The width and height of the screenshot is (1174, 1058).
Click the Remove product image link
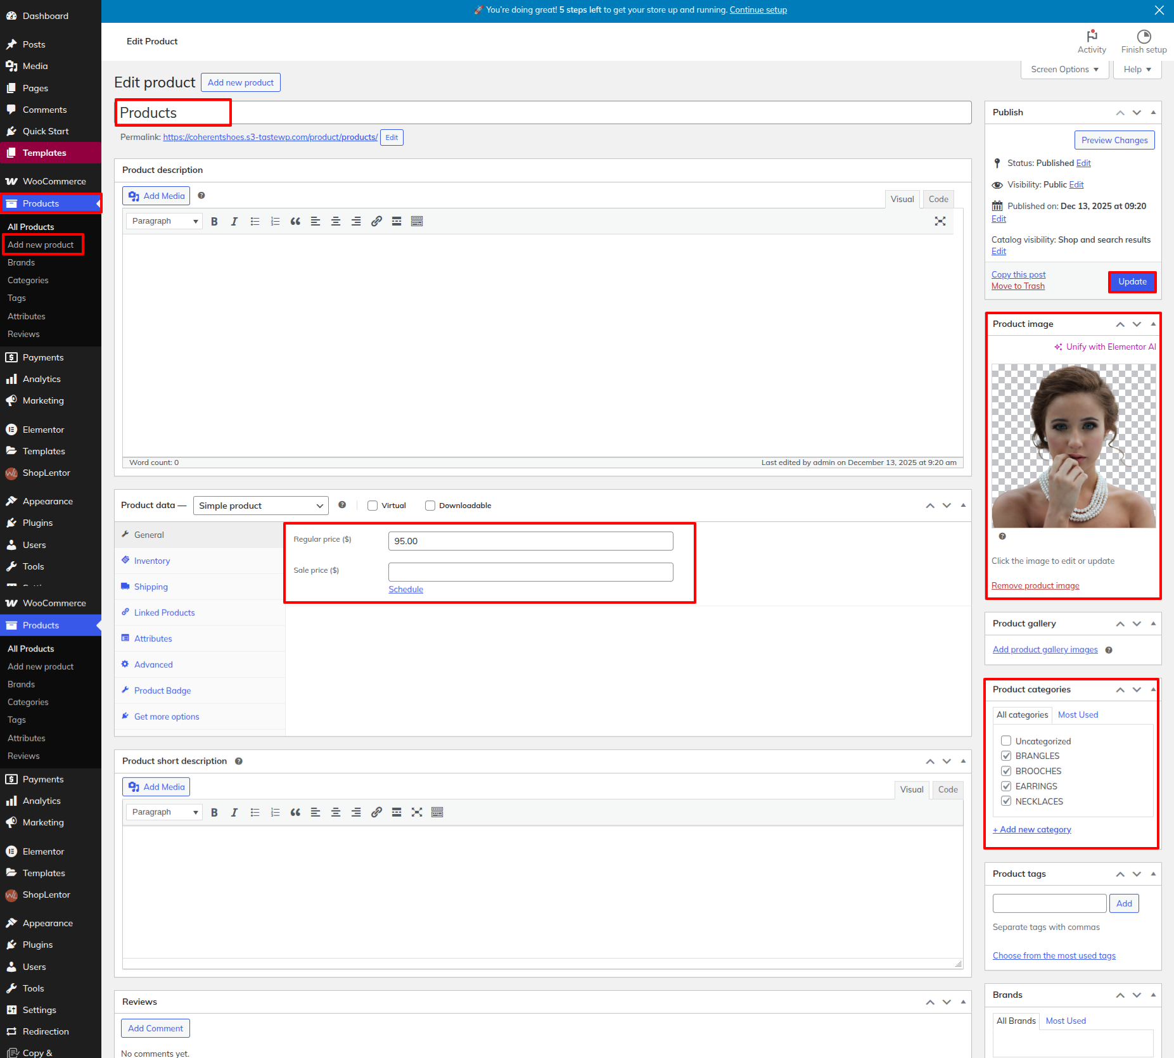[1035, 586]
